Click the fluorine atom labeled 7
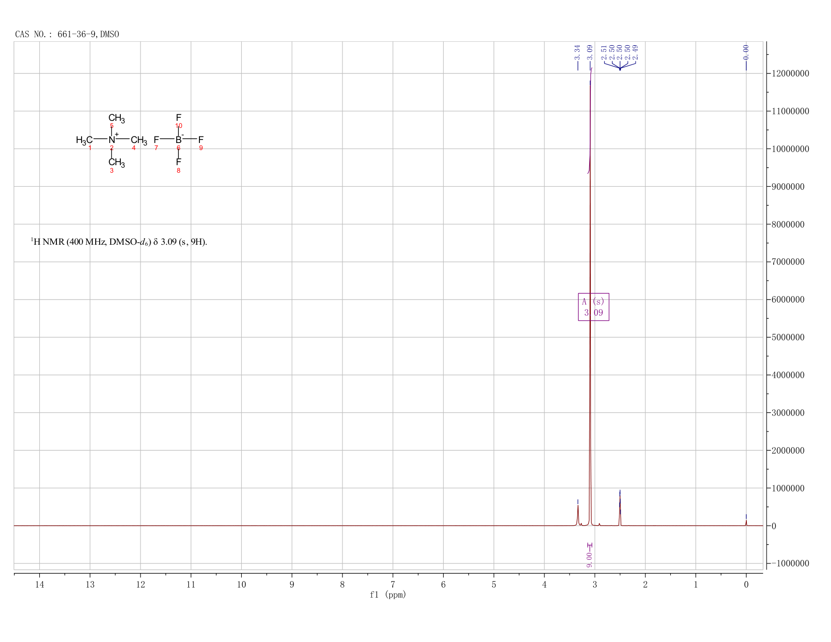The image size is (831, 642). [x=156, y=139]
